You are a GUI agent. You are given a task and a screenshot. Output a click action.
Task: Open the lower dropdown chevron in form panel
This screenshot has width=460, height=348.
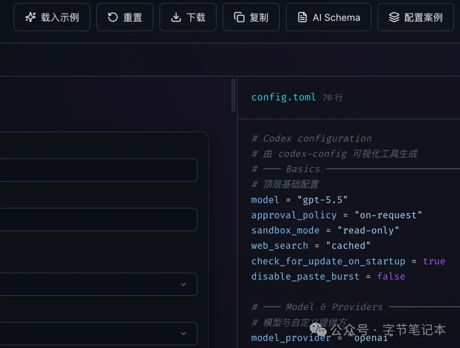pos(184,334)
